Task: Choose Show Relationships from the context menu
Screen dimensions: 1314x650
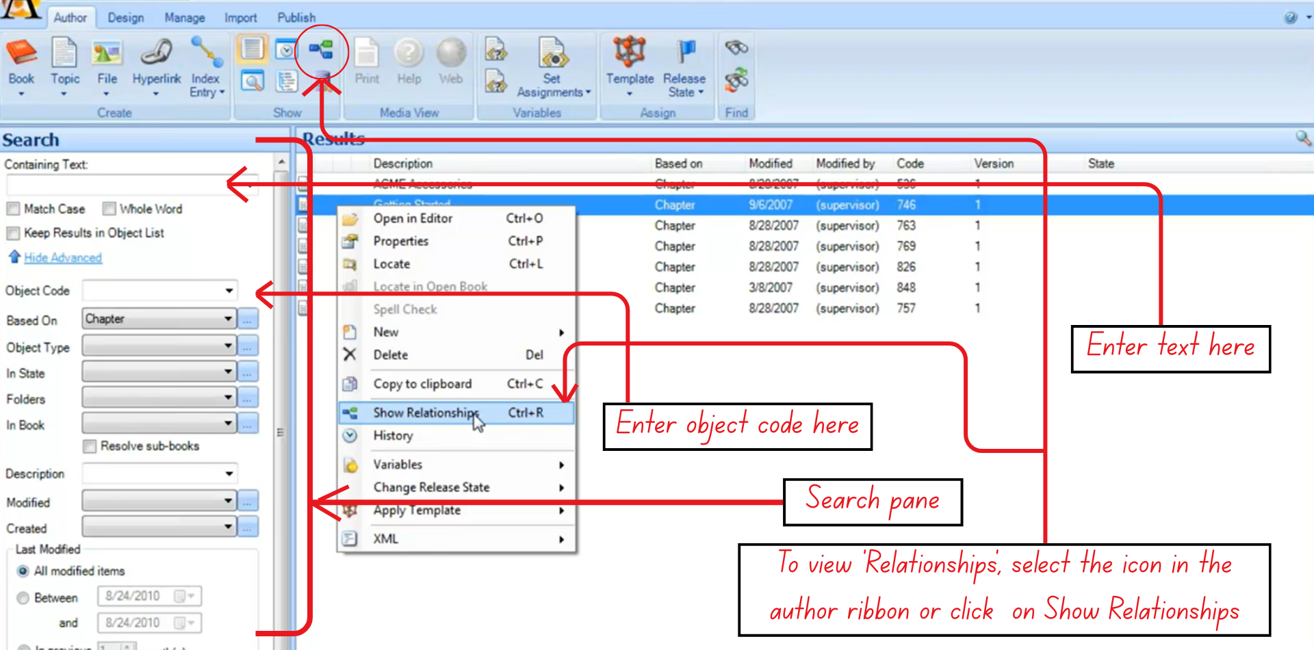Action: coord(426,413)
